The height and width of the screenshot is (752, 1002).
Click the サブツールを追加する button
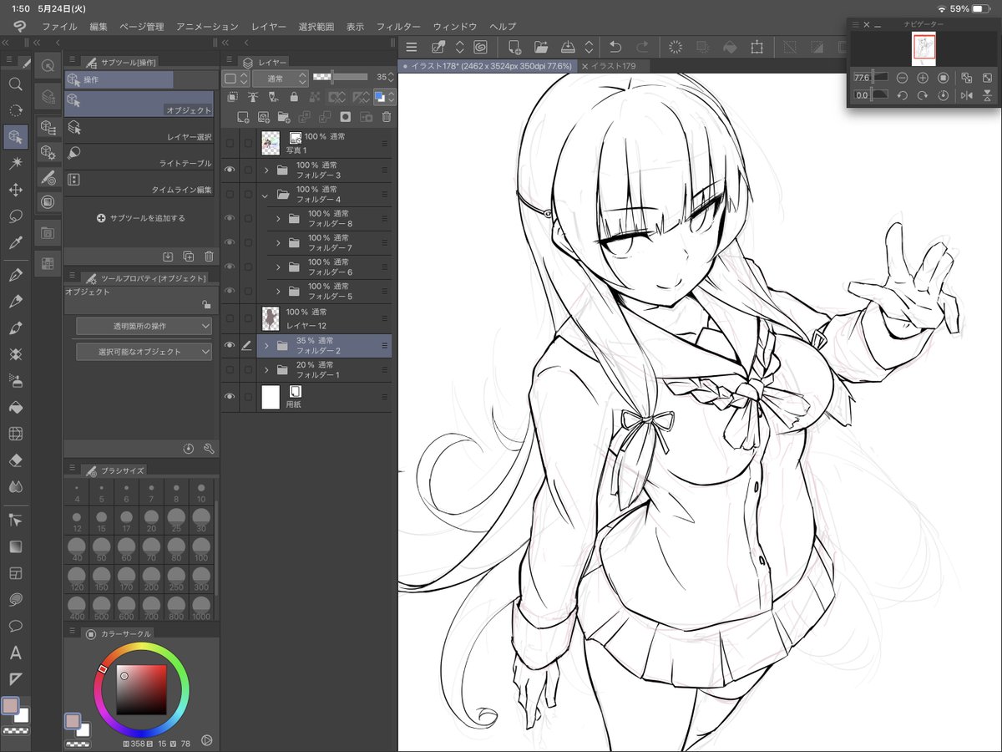(140, 218)
